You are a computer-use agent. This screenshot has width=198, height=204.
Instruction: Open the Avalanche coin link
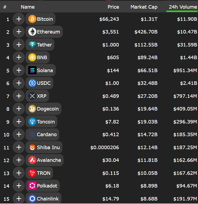pyautogui.click(x=44, y=160)
